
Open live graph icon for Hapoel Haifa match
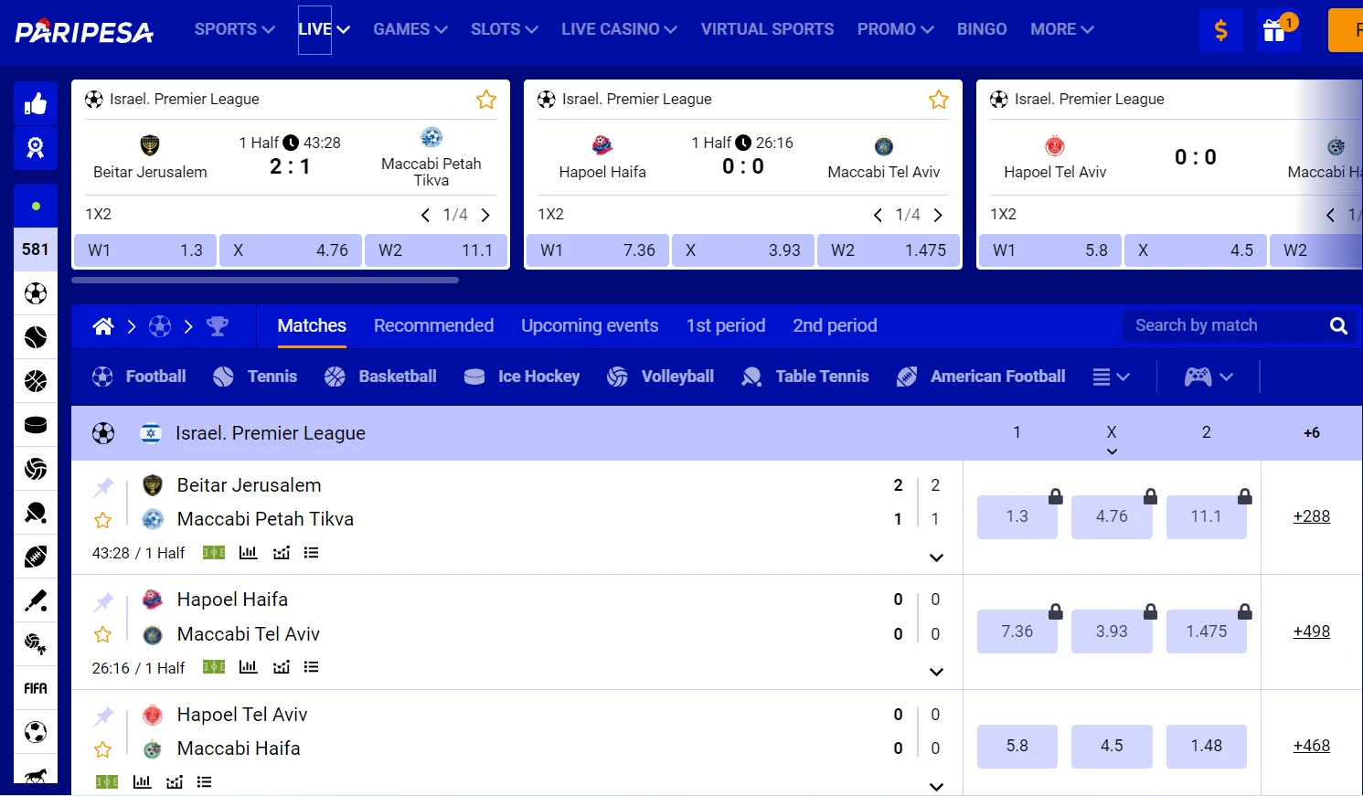282,667
